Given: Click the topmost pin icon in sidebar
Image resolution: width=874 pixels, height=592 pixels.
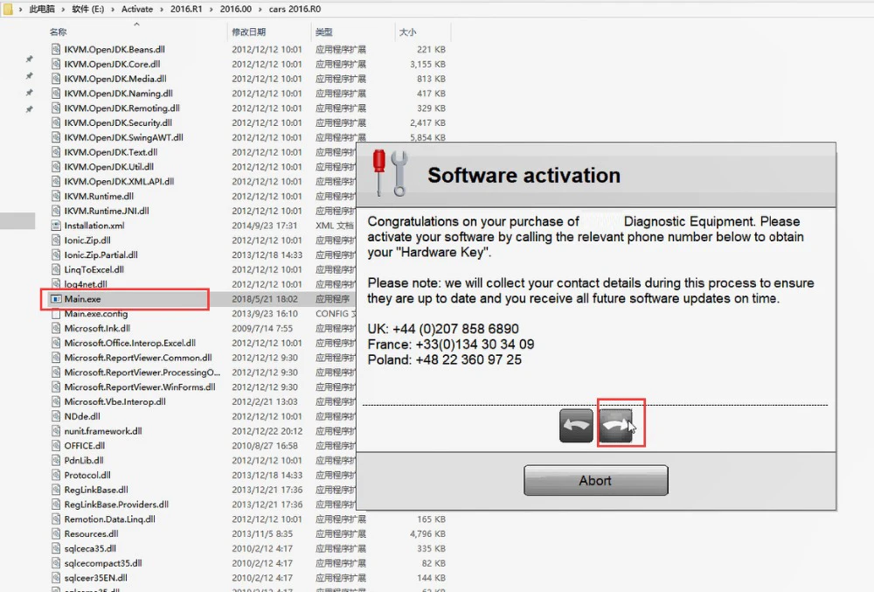Looking at the screenshot, I should (29, 59).
